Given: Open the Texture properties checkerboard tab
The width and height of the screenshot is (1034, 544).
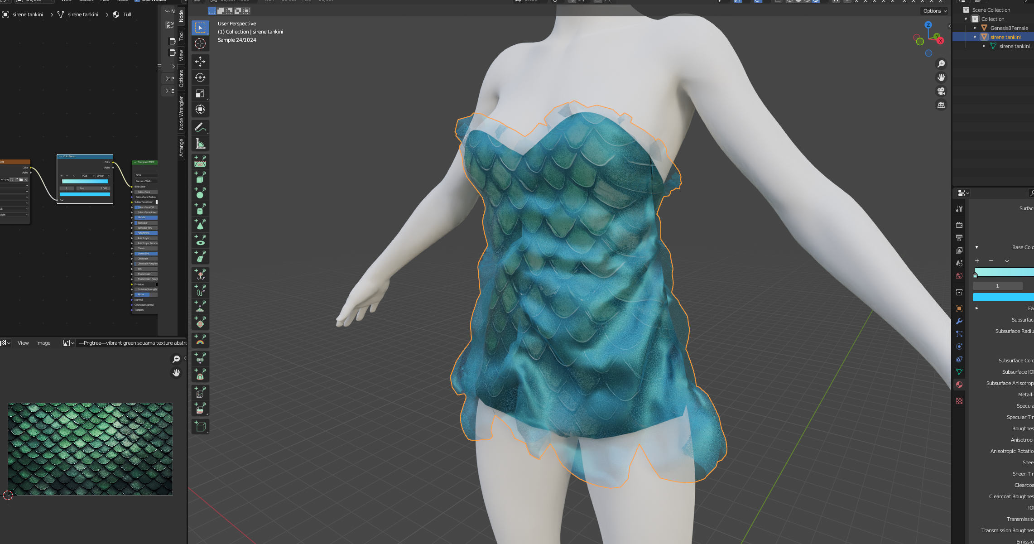Looking at the screenshot, I should [959, 401].
